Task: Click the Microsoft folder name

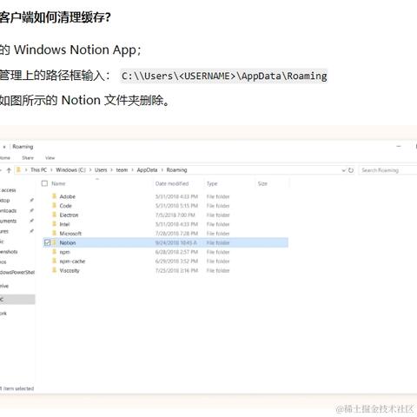Action: 70,234
